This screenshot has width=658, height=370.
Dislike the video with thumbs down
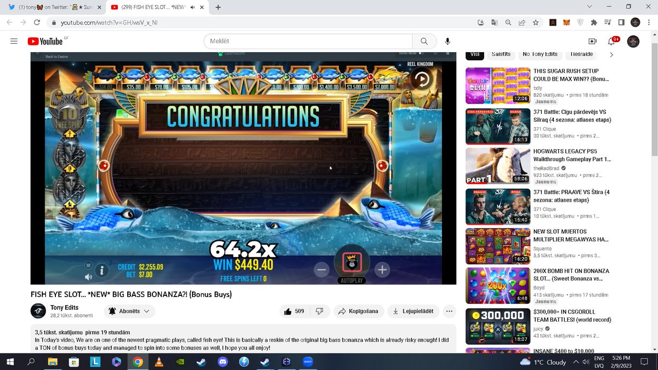tap(319, 311)
